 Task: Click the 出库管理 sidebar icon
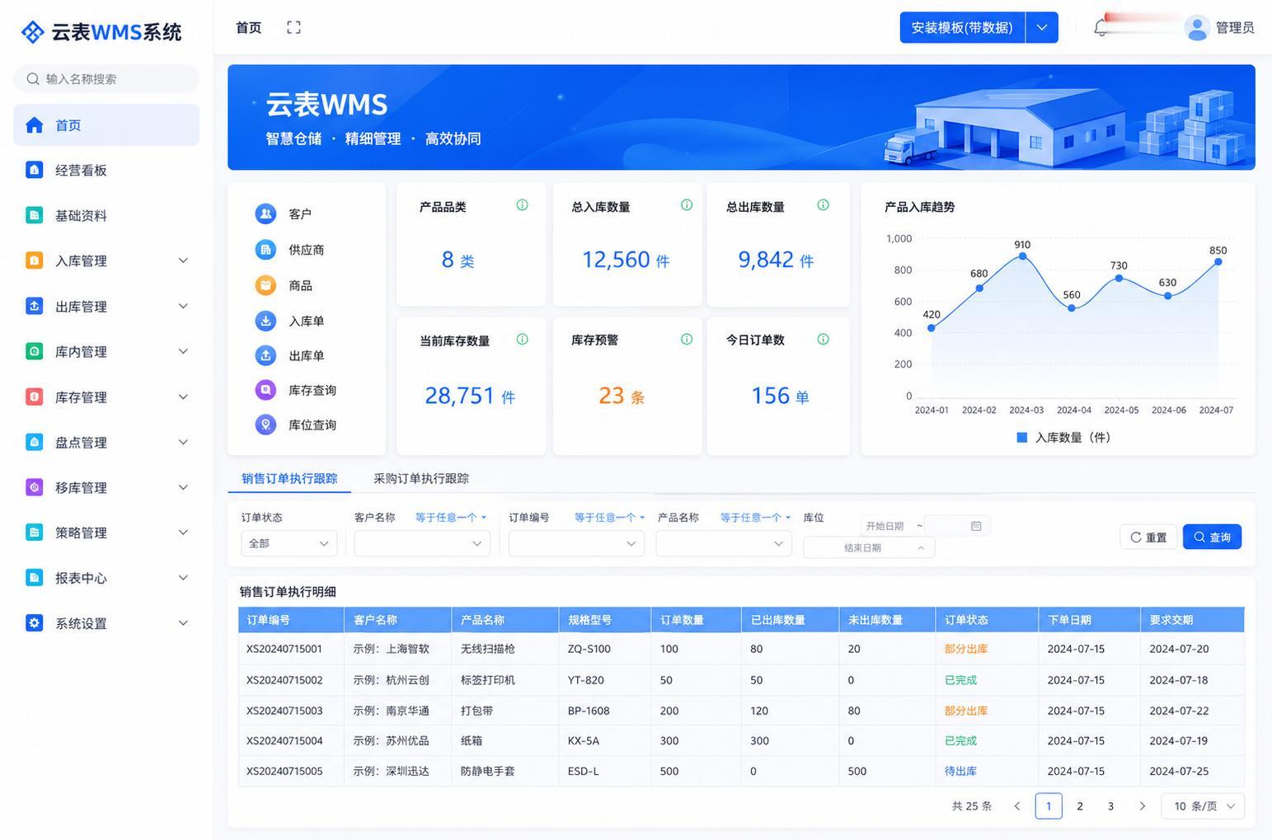click(35, 306)
